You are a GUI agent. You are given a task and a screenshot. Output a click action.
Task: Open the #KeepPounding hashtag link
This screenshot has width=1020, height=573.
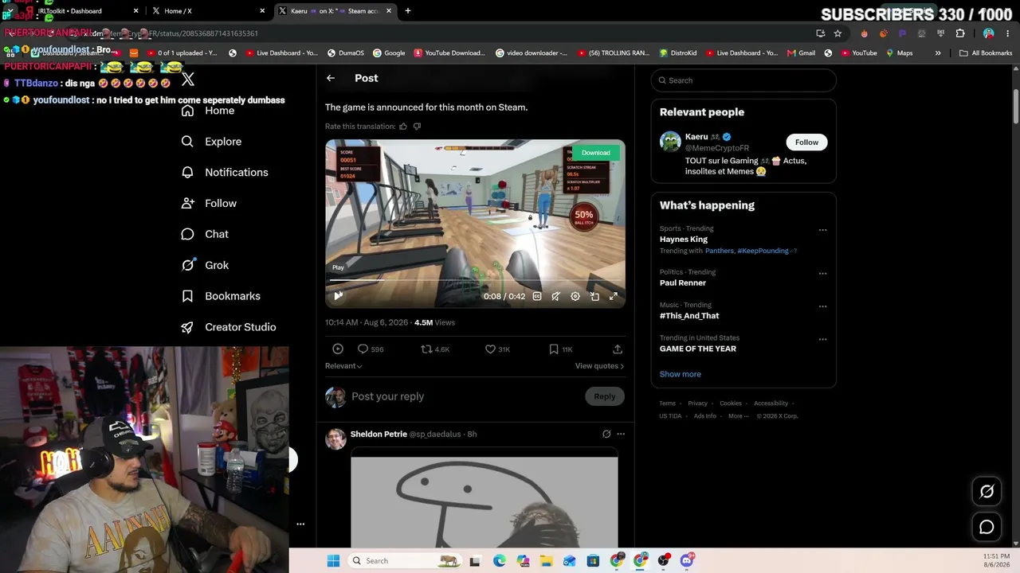tap(763, 251)
